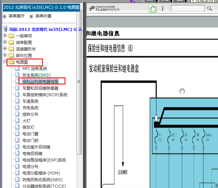Click the computer icon beside 当前

(x=5, y=29)
